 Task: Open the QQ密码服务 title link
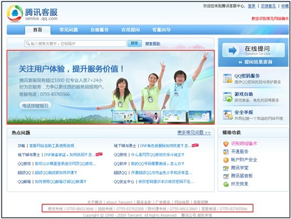247,76
